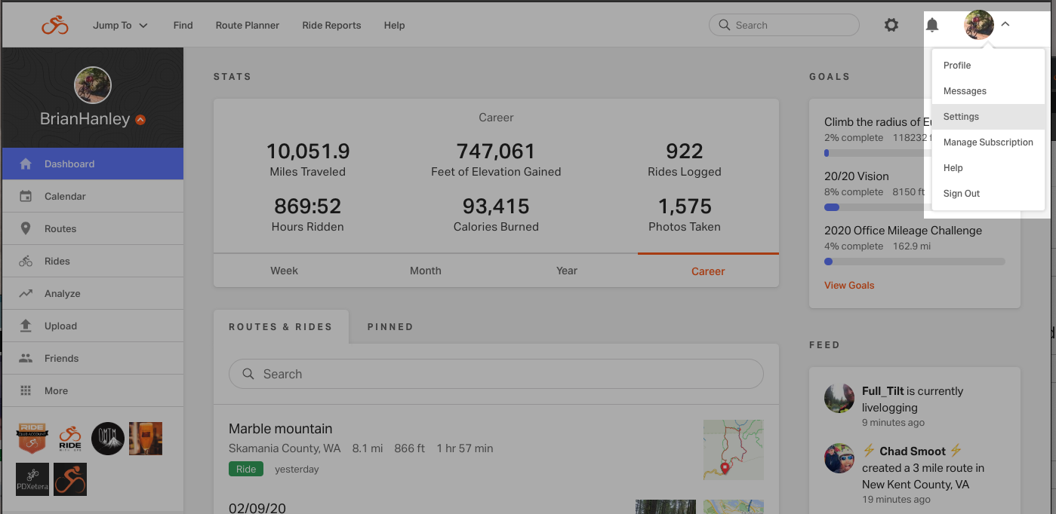Click the View Goals link
1056x514 pixels.
click(849, 285)
